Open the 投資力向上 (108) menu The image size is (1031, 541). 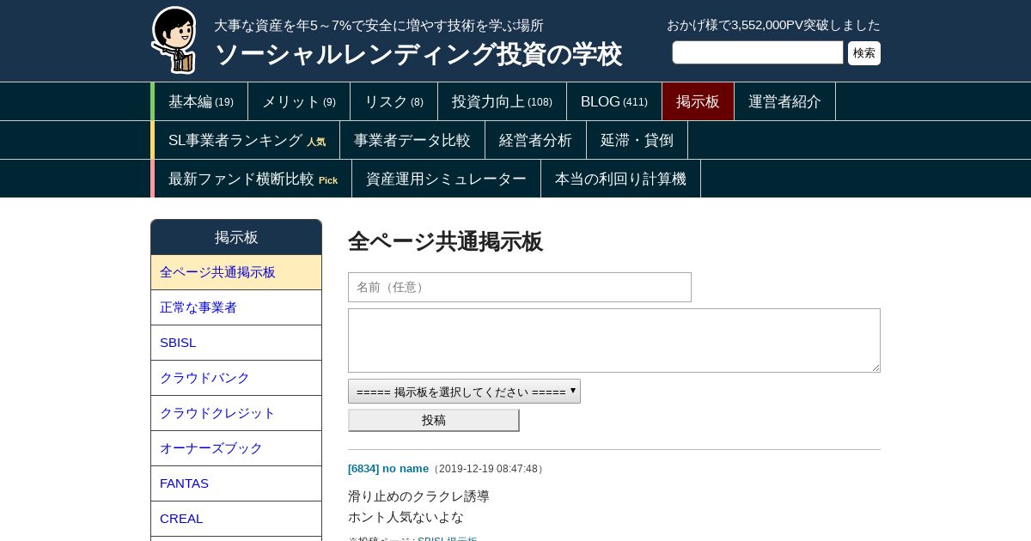[503, 101]
